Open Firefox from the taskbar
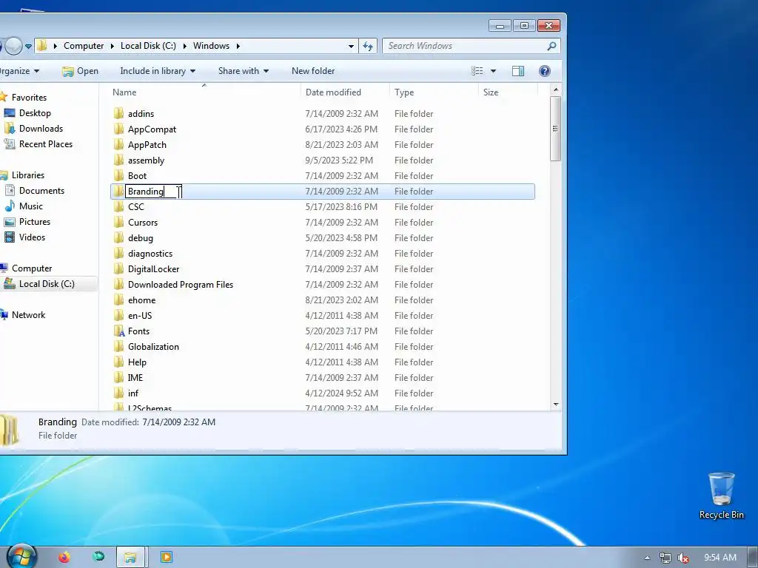The height and width of the screenshot is (568, 758). point(64,557)
